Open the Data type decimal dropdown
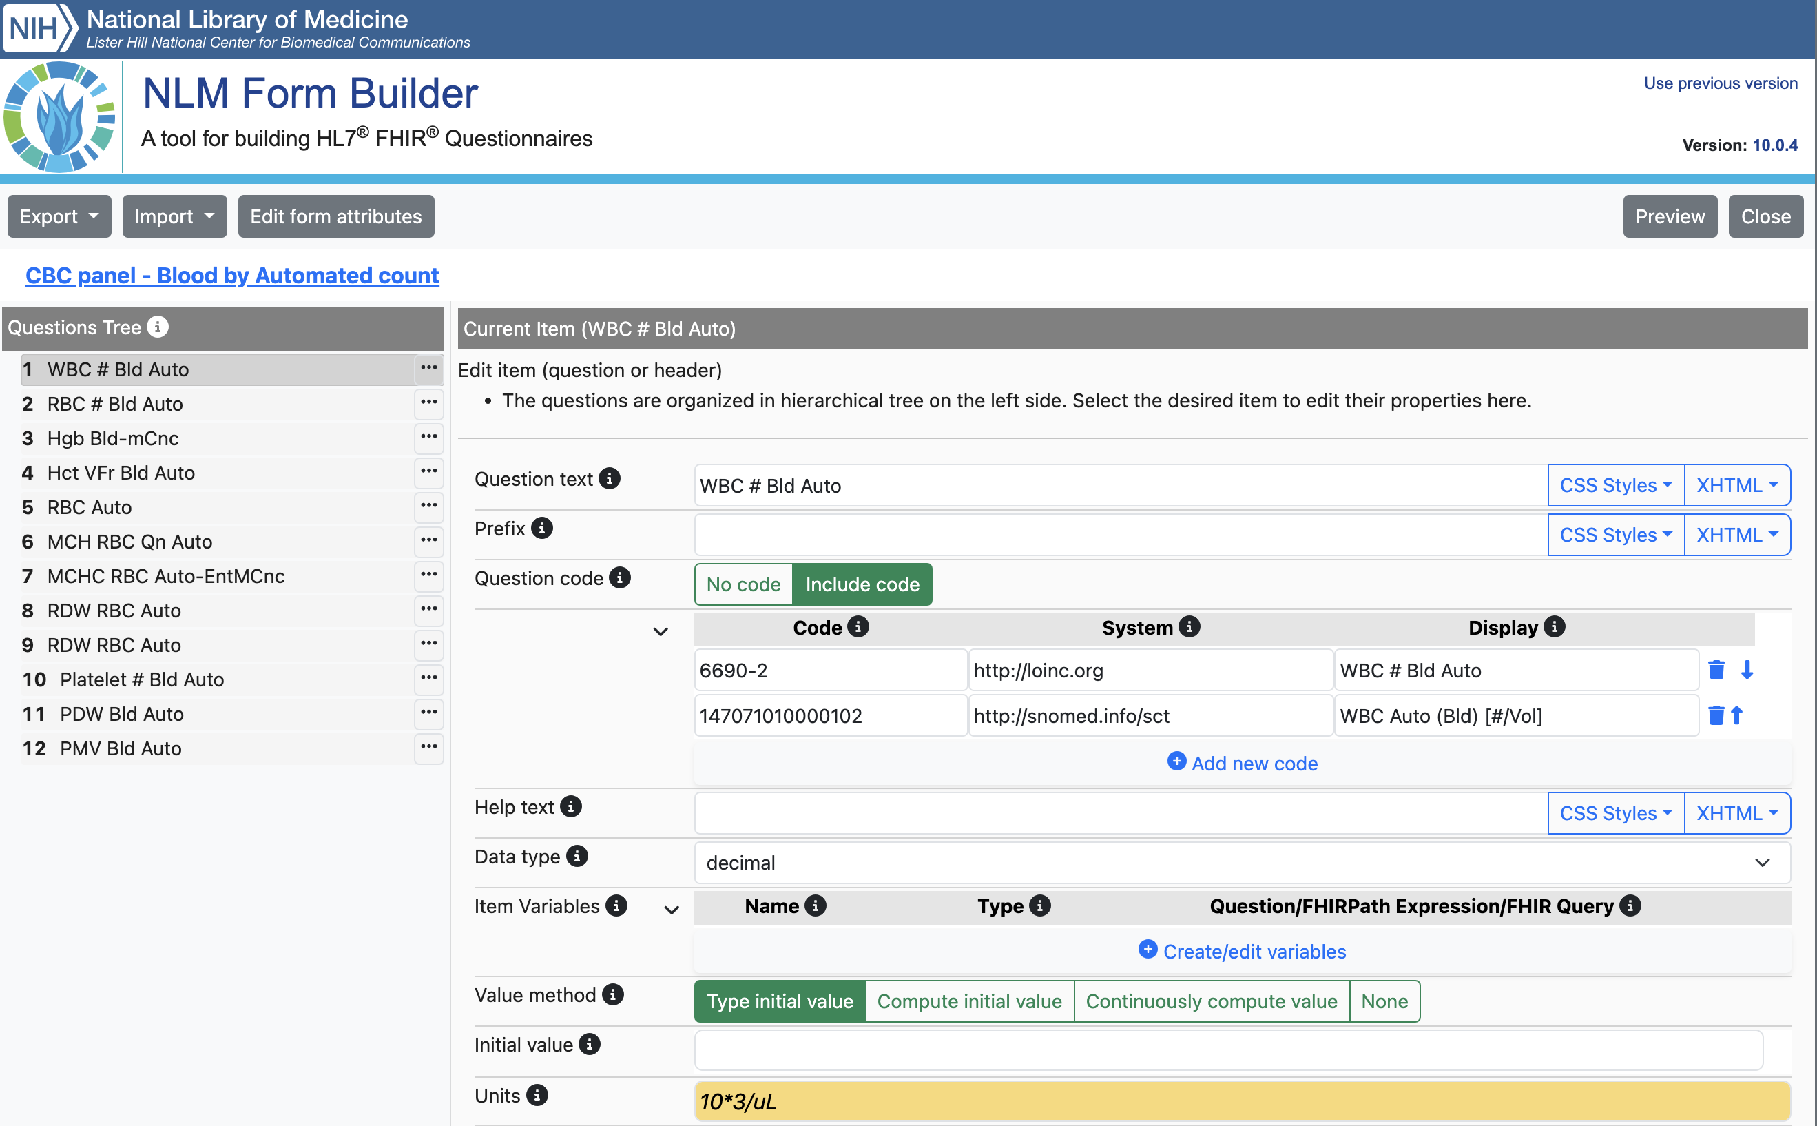 point(1241,863)
